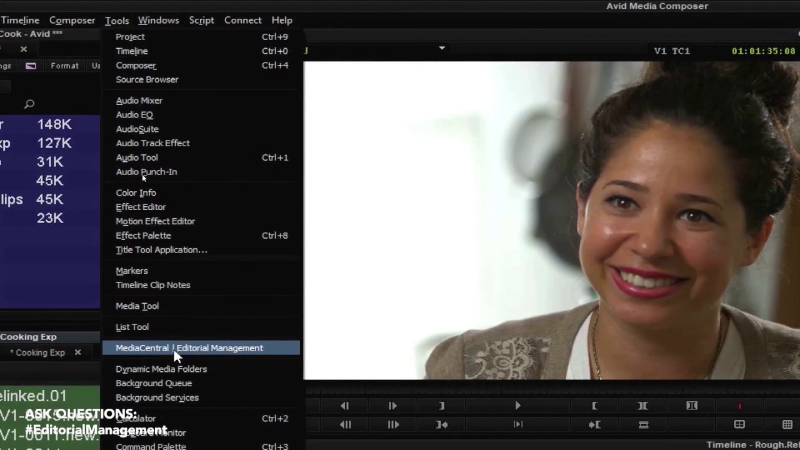Click the red record marker button
This screenshot has width=800, height=450.
click(739, 406)
